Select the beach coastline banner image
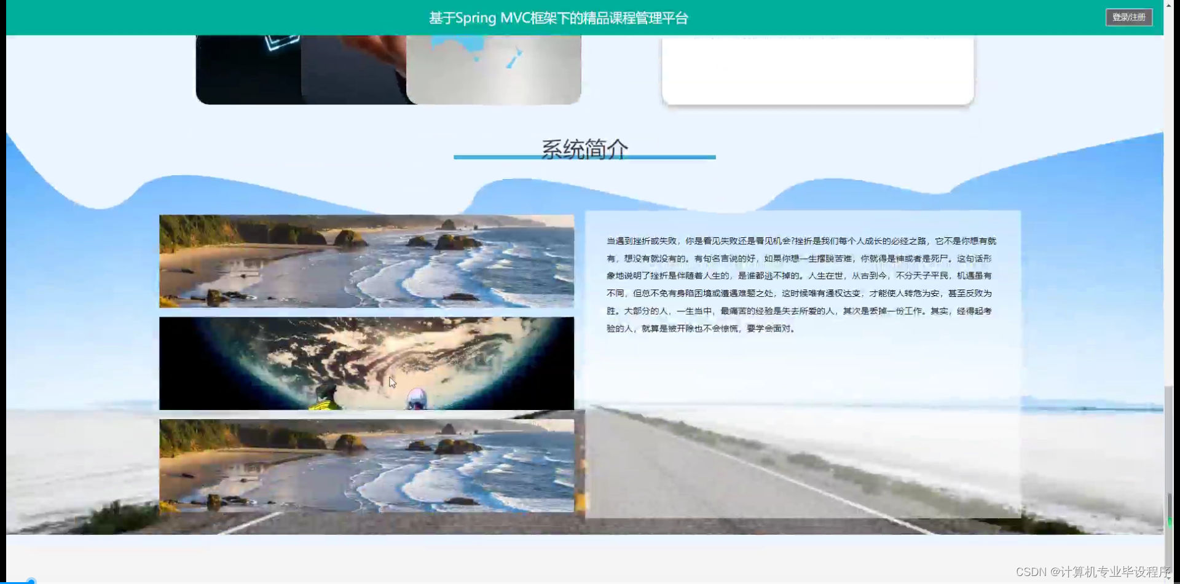 (x=366, y=261)
